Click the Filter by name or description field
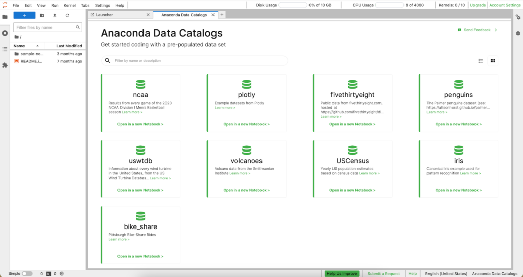This screenshot has height=277, width=523. (x=195, y=61)
